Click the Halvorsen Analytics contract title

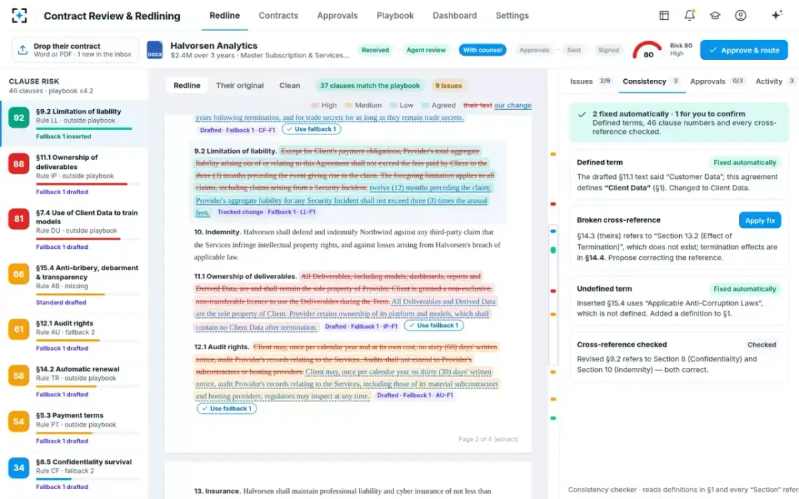[x=214, y=46]
